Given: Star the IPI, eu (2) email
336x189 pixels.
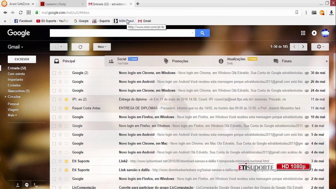Looking at the screenshot, I should (x=60, y=99).
